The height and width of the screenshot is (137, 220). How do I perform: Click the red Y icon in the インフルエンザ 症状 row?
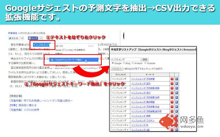click(172, 84)
